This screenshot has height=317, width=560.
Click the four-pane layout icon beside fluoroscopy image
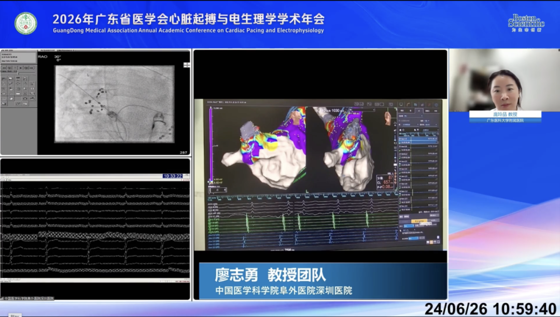pos(187,65)
